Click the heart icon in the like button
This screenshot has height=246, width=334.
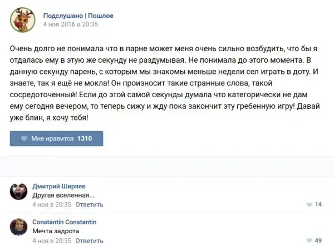[x=24, y=138]
